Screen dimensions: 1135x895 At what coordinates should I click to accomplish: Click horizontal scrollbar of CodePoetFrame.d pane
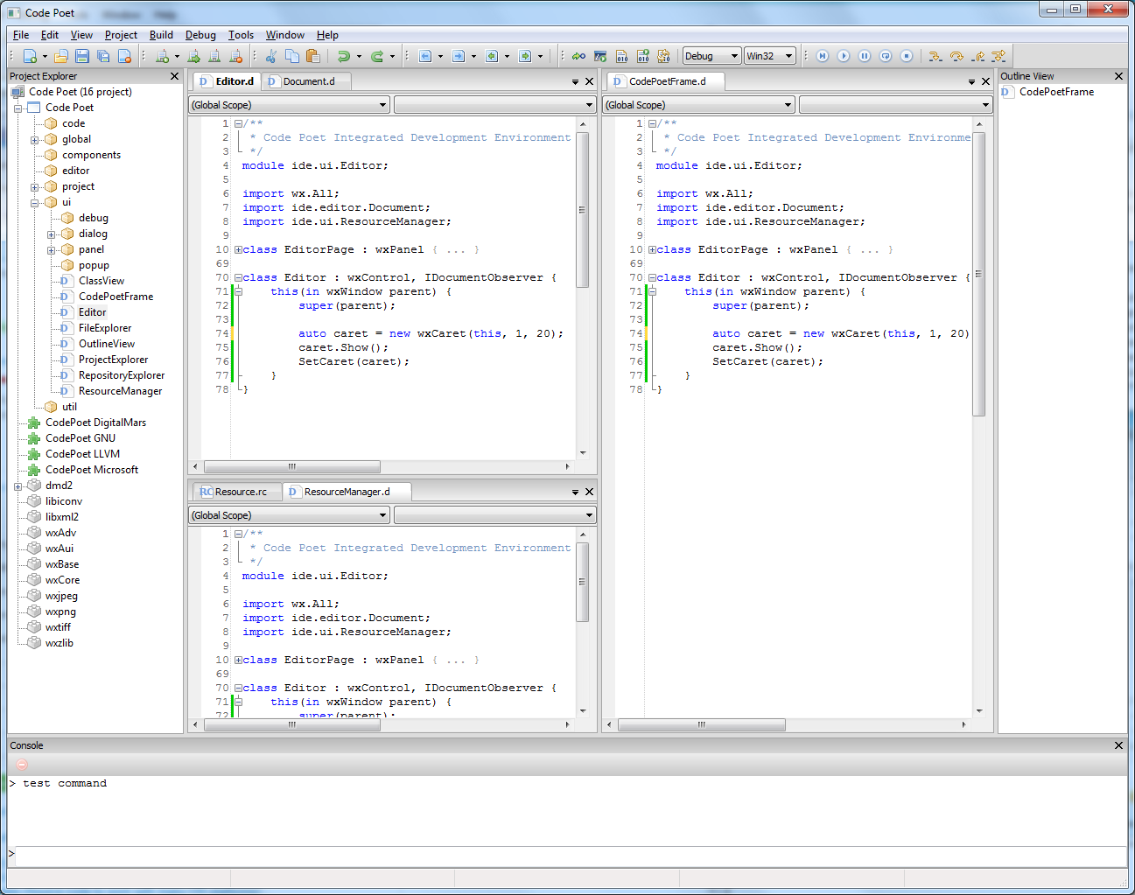pos(702,724)
